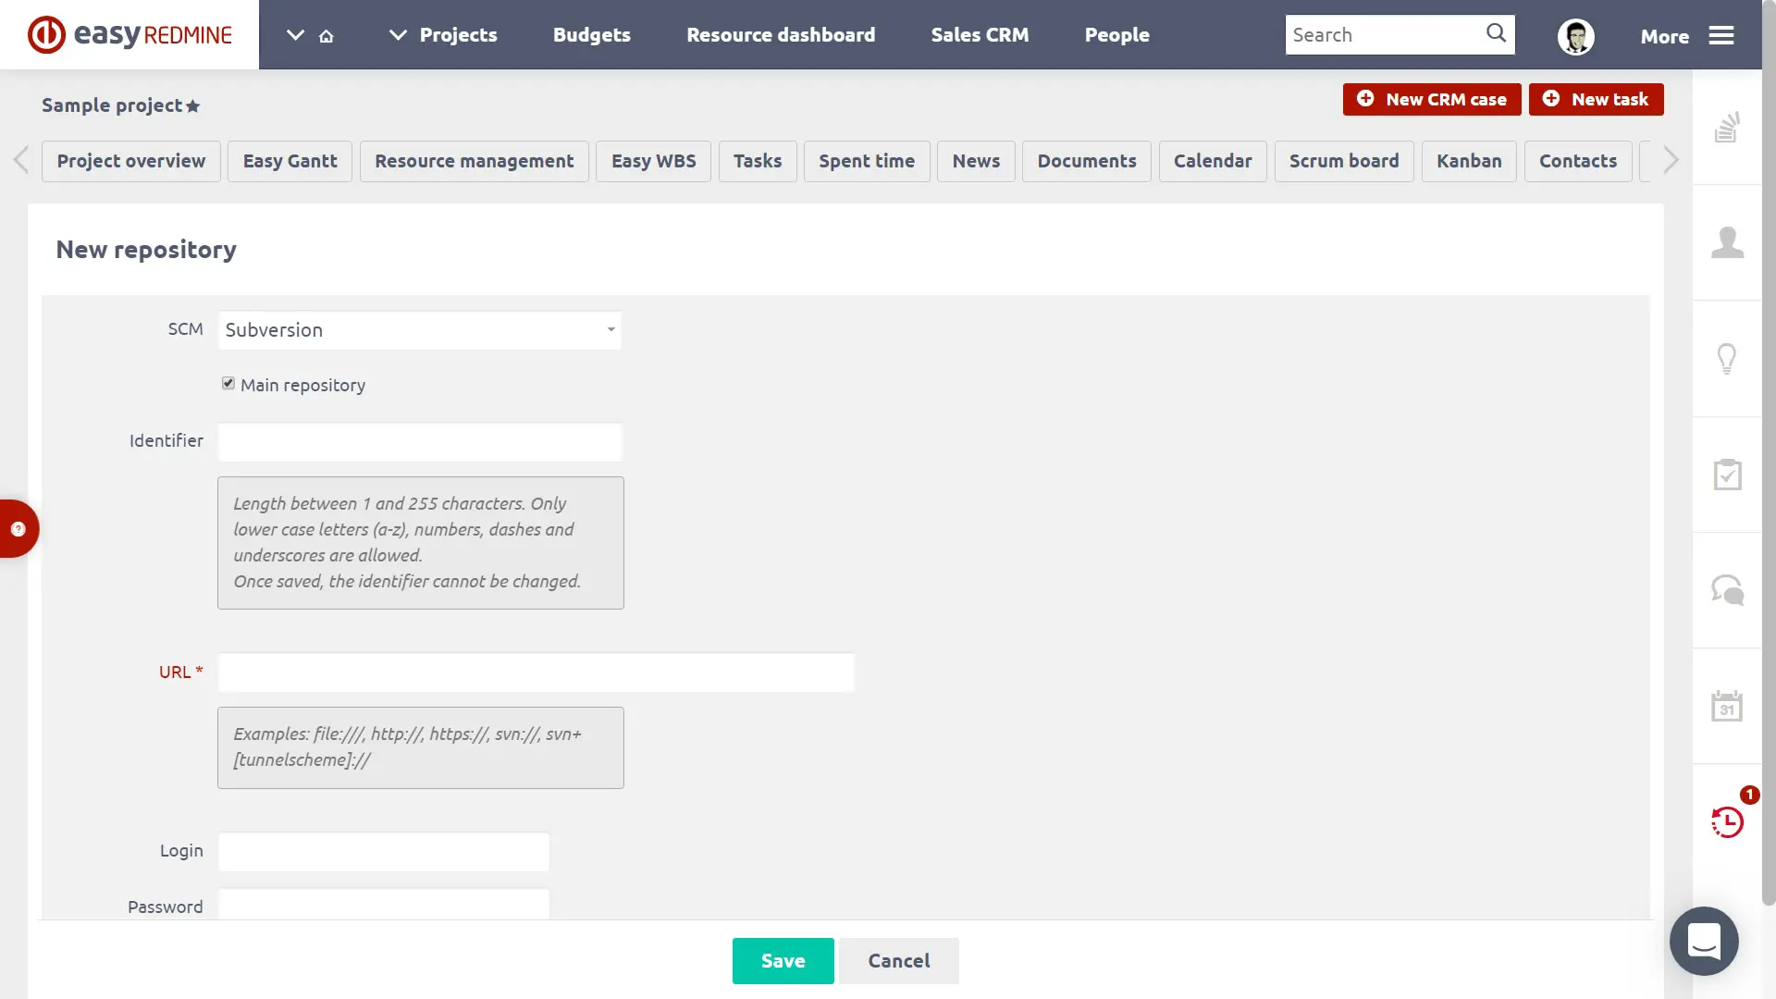Image resolution: width=1776 pixels, height=999 pixels.
Task: Click the New task button
Action: point(1596,99)
